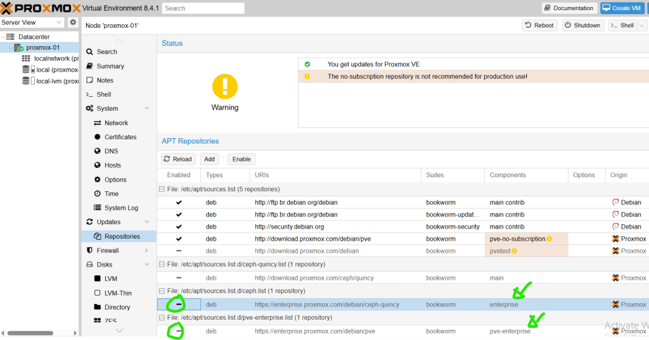Click the warning icon next to pvetest
649x340 pixels.
515,251
